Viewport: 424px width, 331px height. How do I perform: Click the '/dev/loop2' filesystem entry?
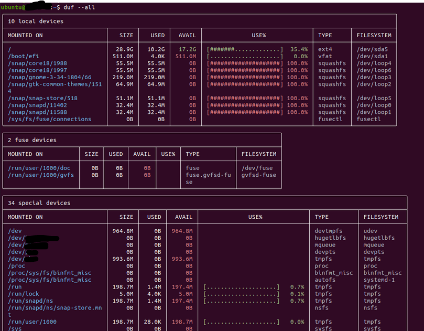(x=374, y=84)
